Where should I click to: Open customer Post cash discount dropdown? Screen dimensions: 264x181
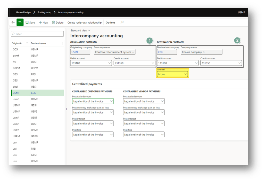point(111,101)
